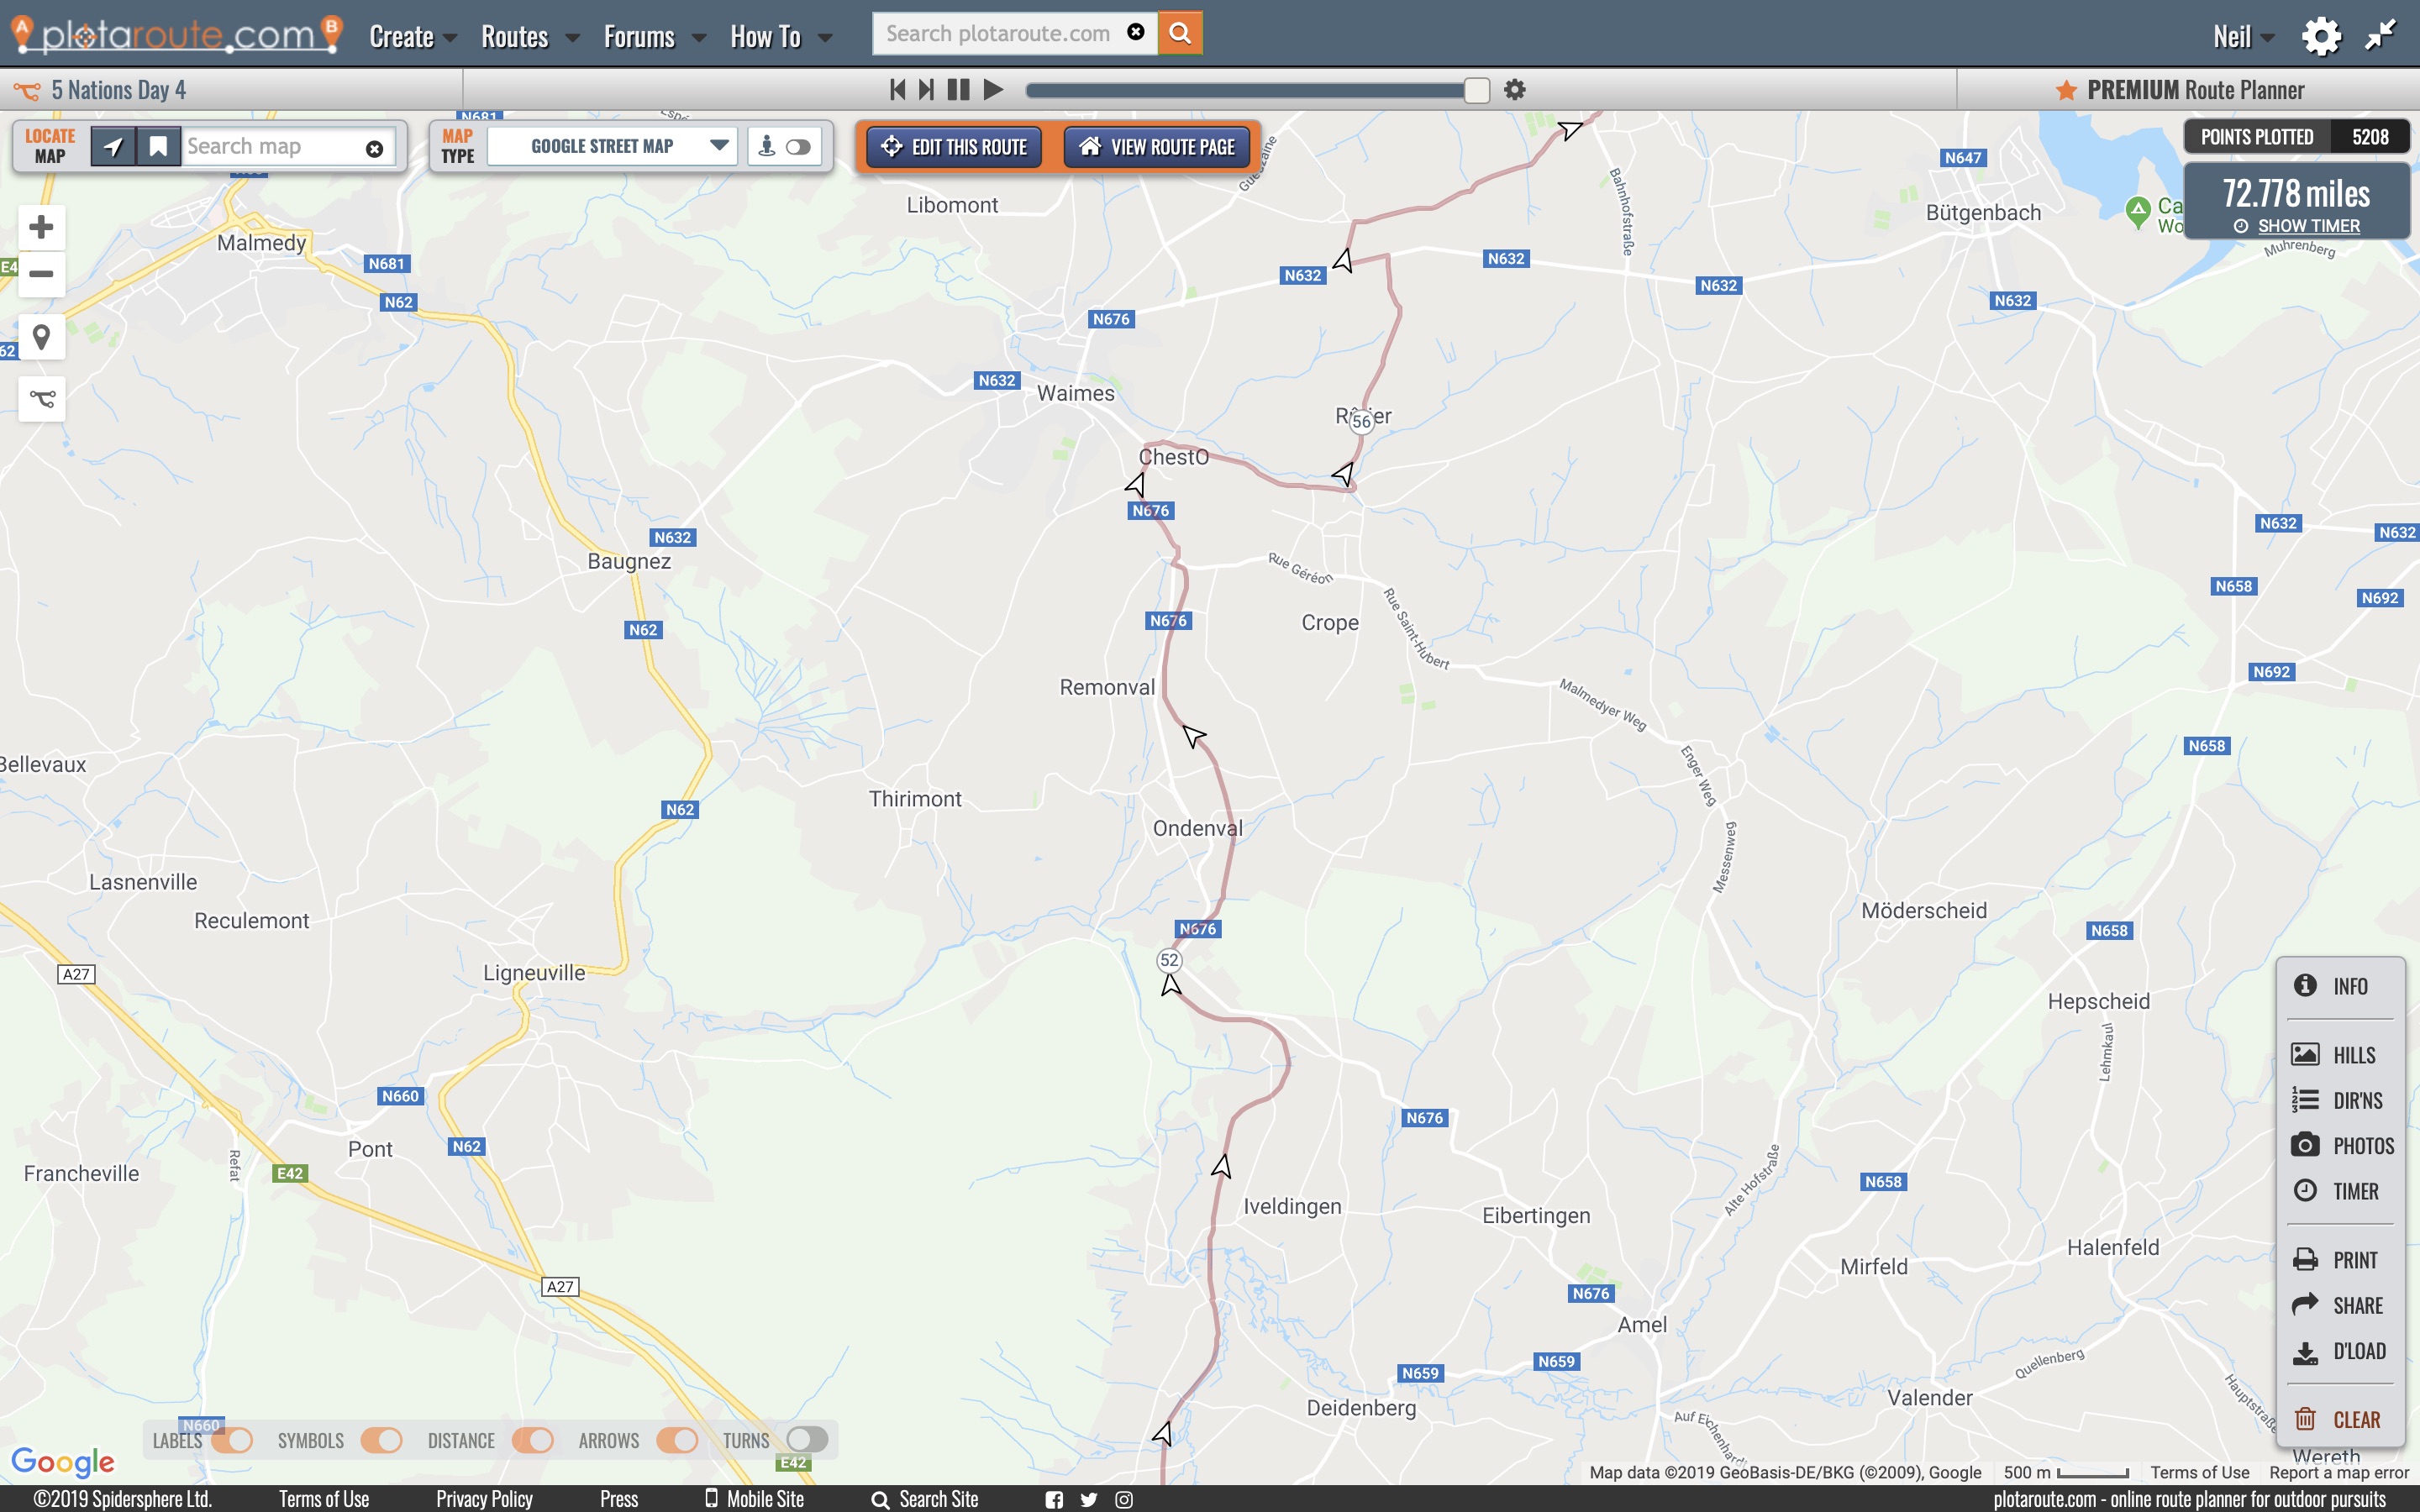Click the playback progress slider handle

(x=1476, y=90)
